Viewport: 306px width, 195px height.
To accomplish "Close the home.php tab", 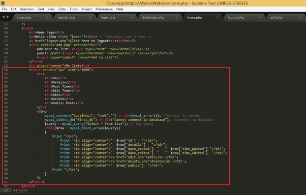I will 217,18.
